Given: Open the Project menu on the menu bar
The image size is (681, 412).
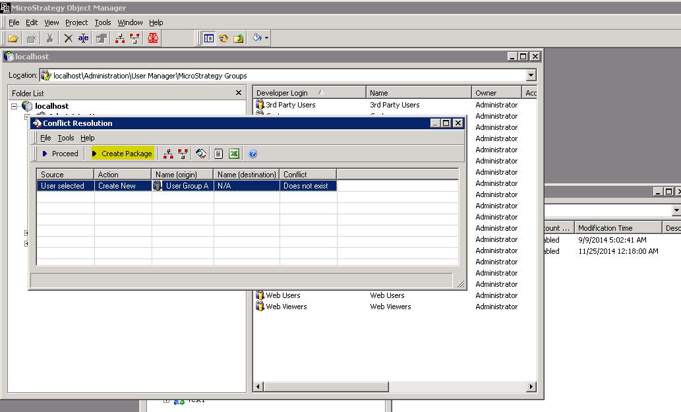Looking at the screenshot, I should [76, 22].
